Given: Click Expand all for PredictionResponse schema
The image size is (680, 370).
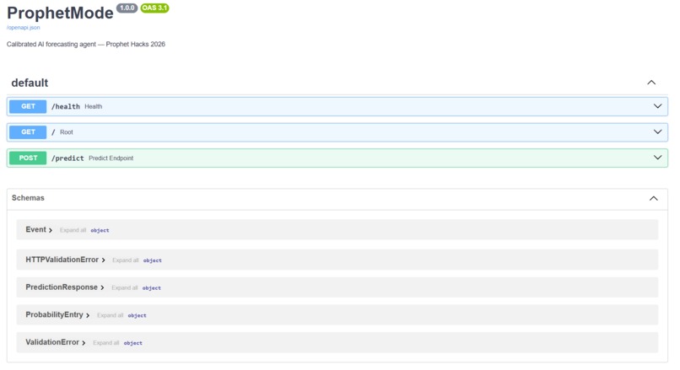Looking at the screenshot, I should point(125,287).
